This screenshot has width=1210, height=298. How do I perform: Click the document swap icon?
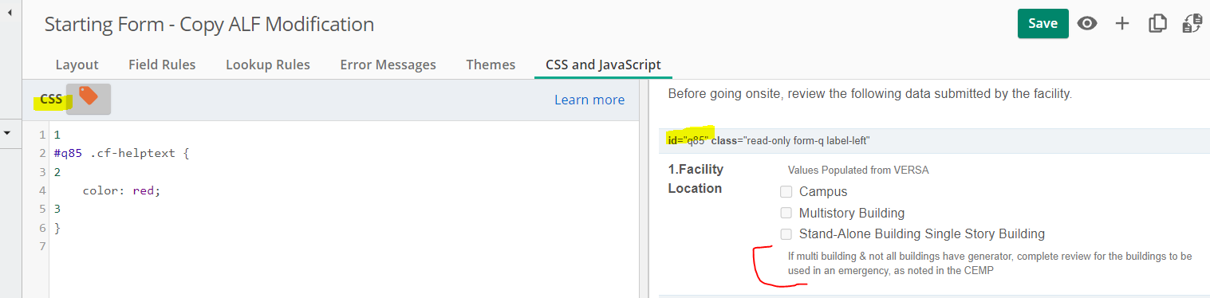tap(1192, 24)
